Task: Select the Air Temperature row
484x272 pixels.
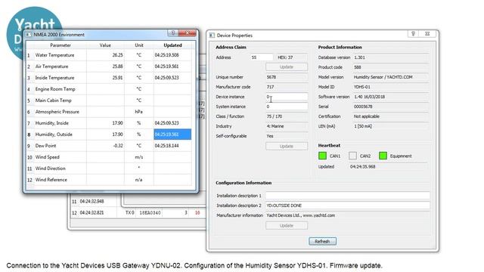Action: click(x=109, y=66)
